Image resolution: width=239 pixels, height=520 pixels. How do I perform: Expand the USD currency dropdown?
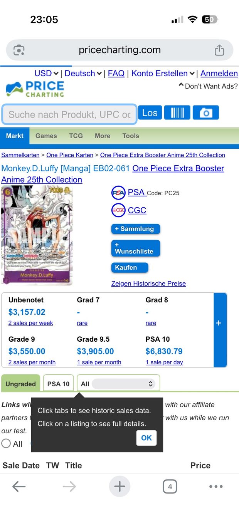[46, 73]
